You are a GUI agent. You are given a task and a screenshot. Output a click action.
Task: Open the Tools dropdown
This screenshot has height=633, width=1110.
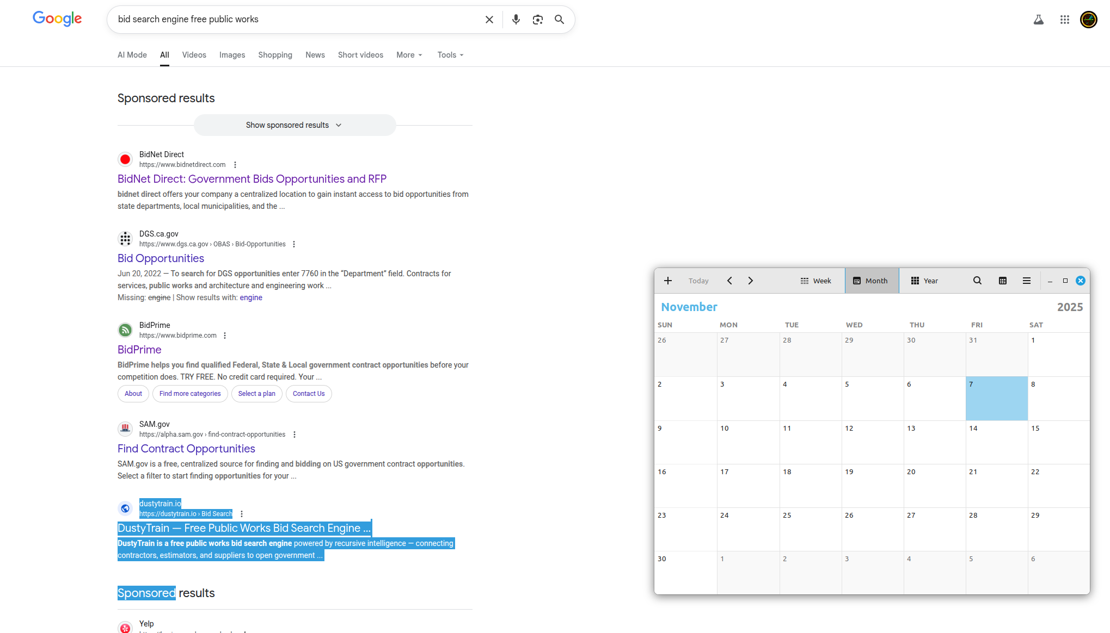tap(450, 55)
